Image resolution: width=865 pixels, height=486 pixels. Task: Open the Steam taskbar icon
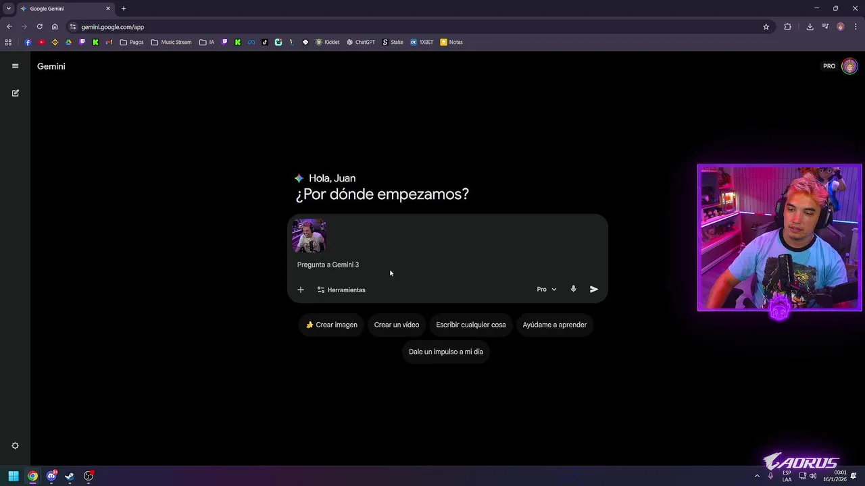click(x=70, y=476)
